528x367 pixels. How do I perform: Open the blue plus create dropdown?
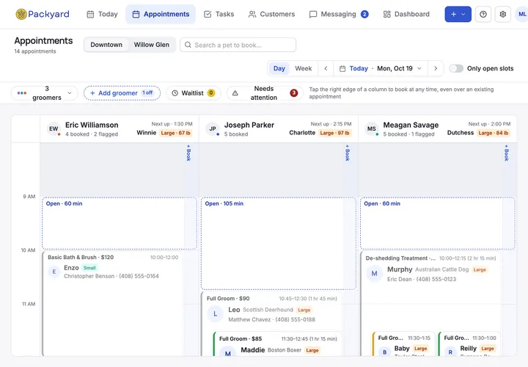tap(458, 14)
